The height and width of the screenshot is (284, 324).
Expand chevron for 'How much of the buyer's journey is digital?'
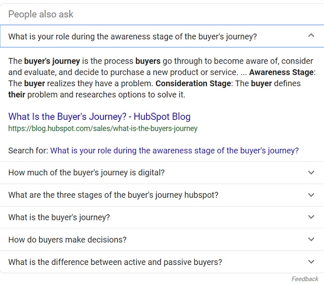point(311,172)
